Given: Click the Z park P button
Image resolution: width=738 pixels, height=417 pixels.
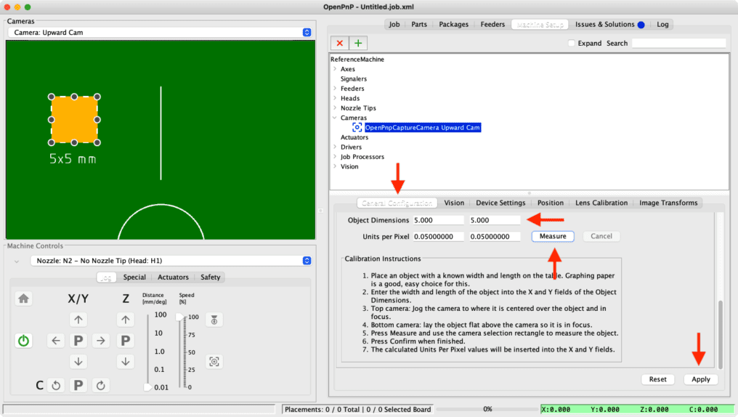Looking at the screenshot, I should point(125,340).
